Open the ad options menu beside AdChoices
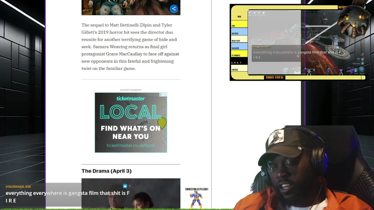This screenshot has height=210, width=374. (x=165, y=94)
